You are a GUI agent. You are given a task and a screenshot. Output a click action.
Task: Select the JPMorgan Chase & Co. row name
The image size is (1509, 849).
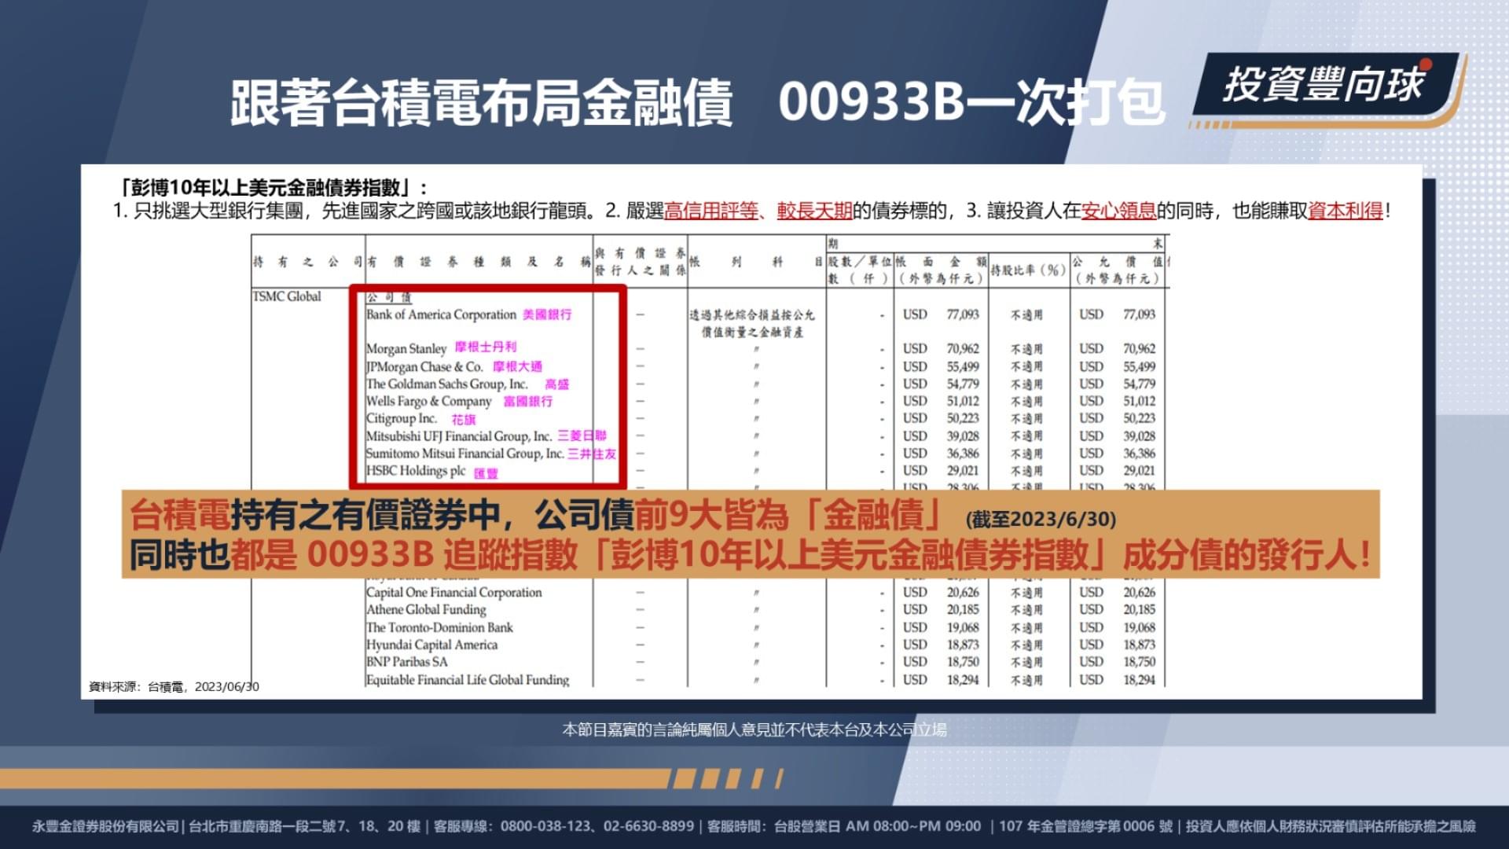[424, 366]
